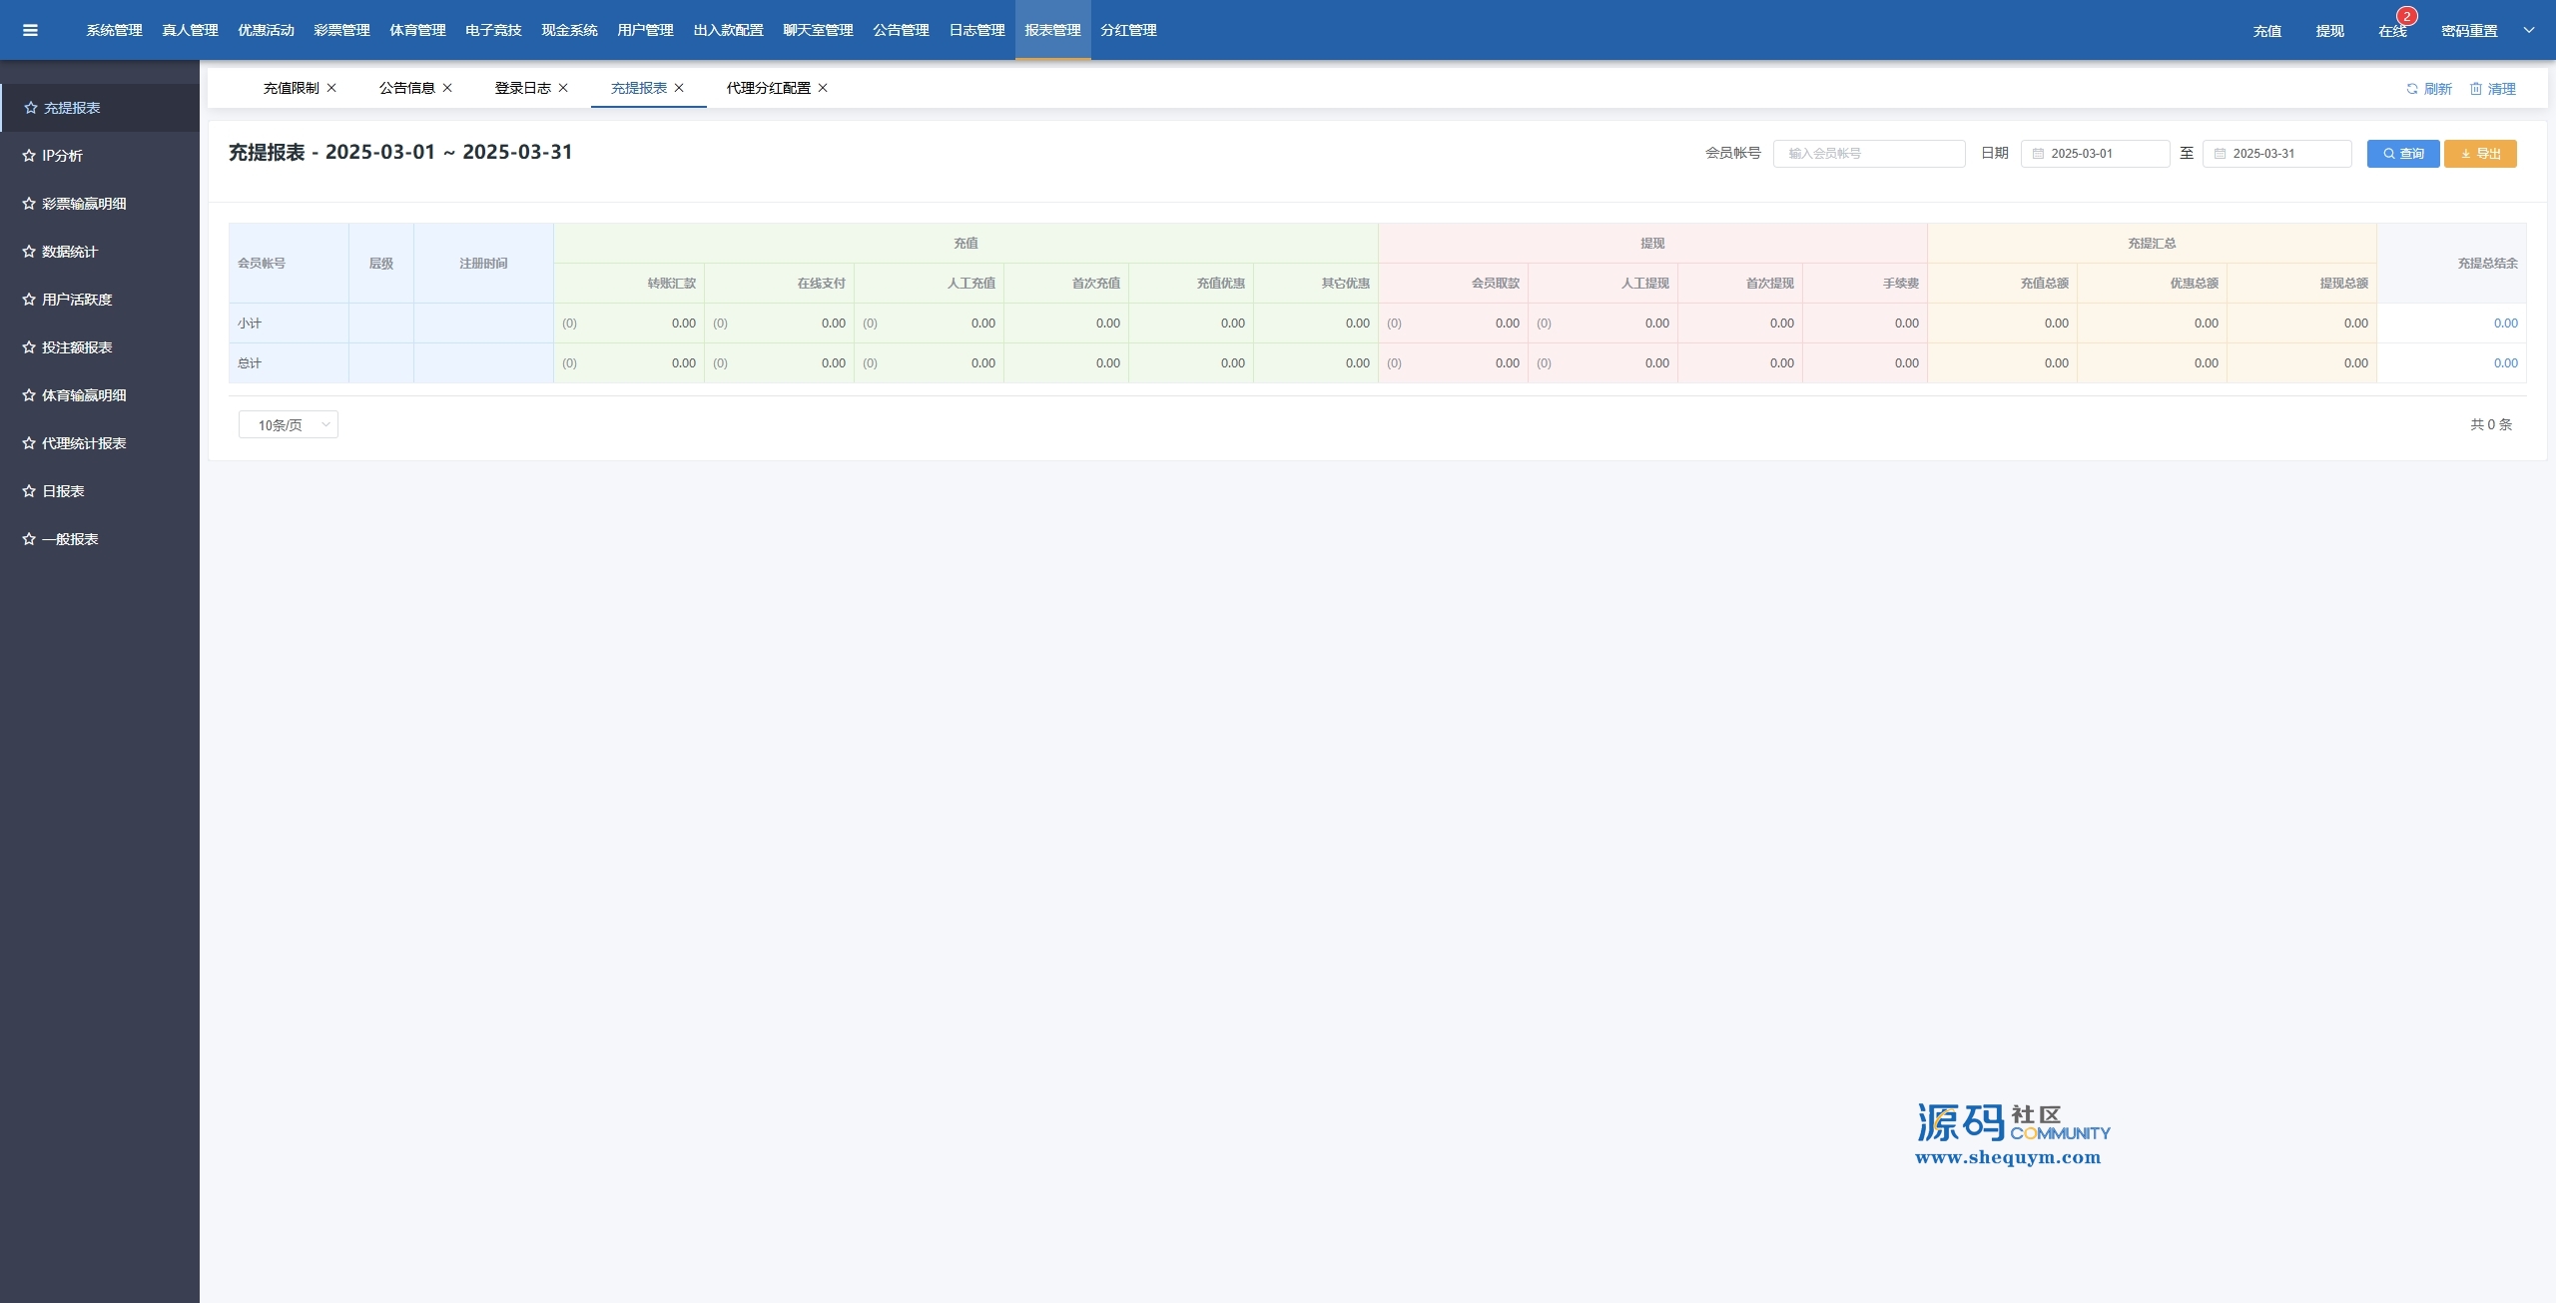Click the 刷新 refresh icon
The height and width of the screenshot is (1303, 2556).
2412,89
